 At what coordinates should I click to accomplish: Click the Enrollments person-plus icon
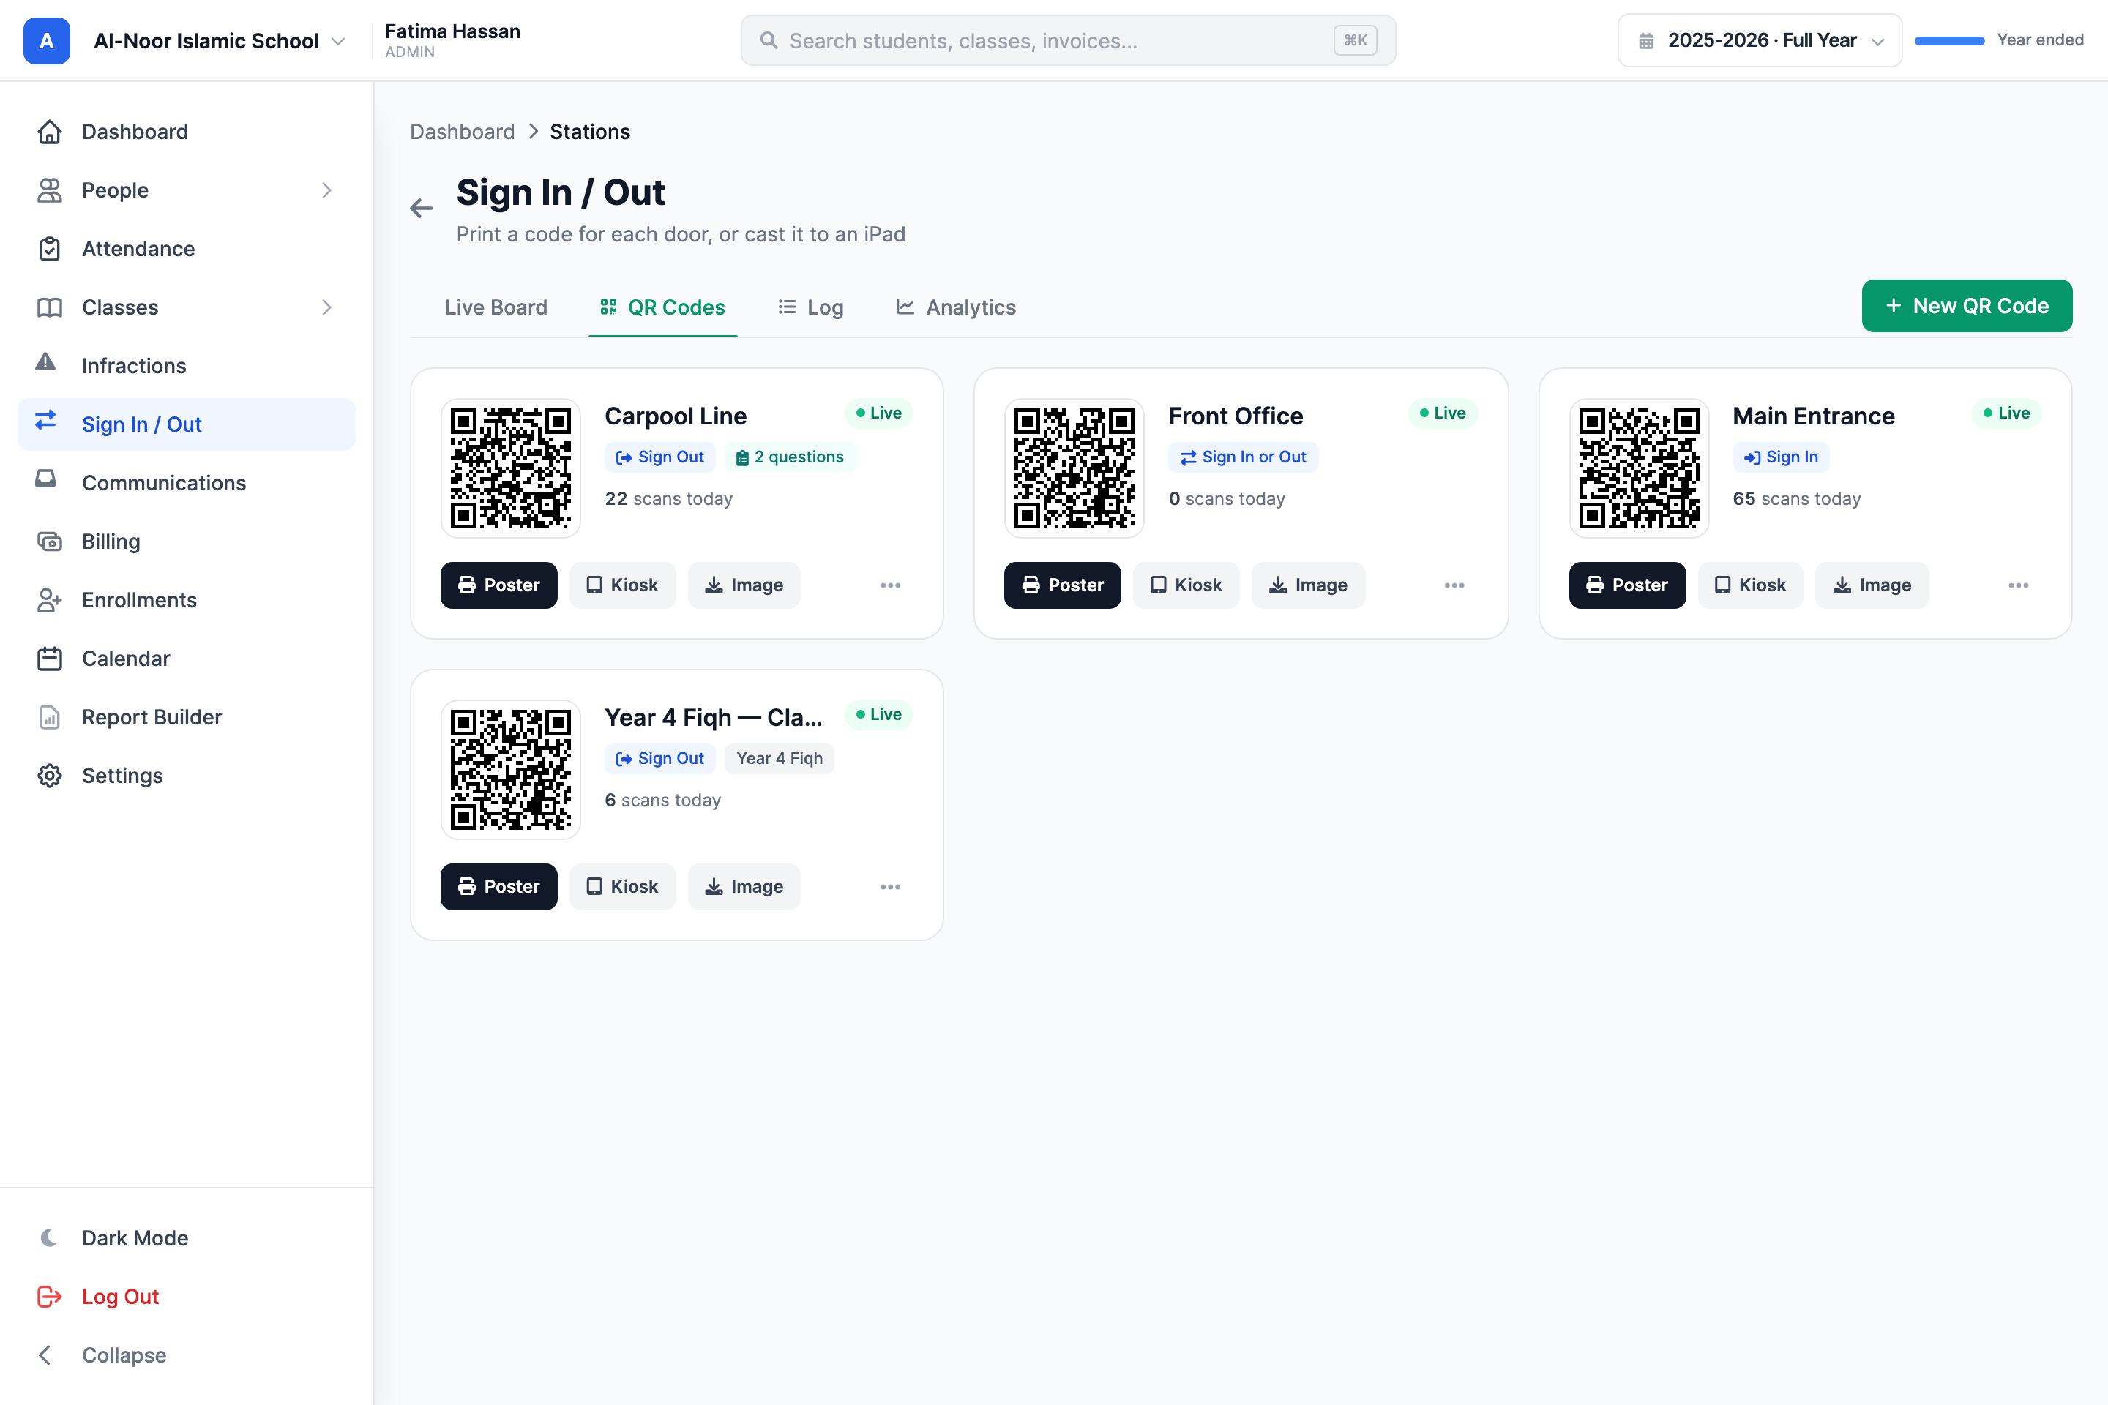[49, 599]
